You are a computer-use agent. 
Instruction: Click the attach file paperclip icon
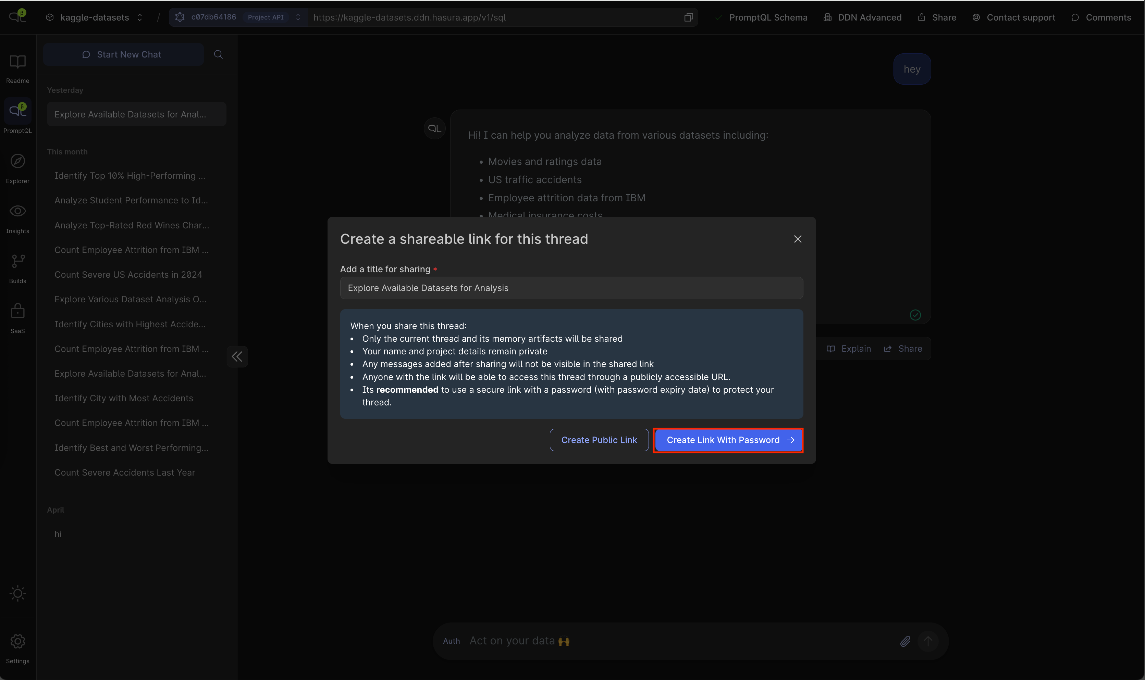[x=905, y=641]
